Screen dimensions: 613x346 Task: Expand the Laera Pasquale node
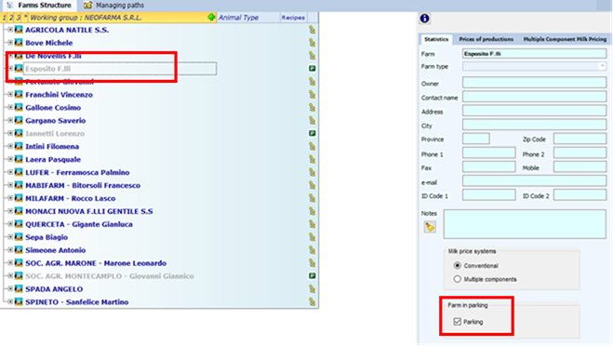10,159
